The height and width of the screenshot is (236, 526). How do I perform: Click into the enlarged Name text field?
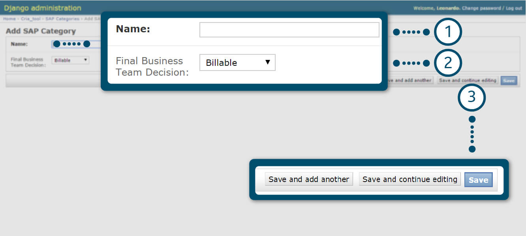tap(289, 30)
